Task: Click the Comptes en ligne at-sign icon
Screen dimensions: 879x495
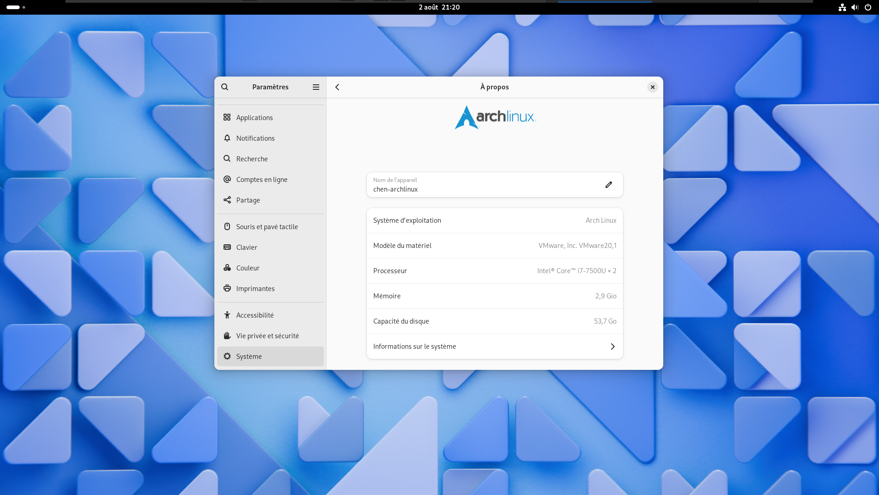Action: tap(227, 179)
